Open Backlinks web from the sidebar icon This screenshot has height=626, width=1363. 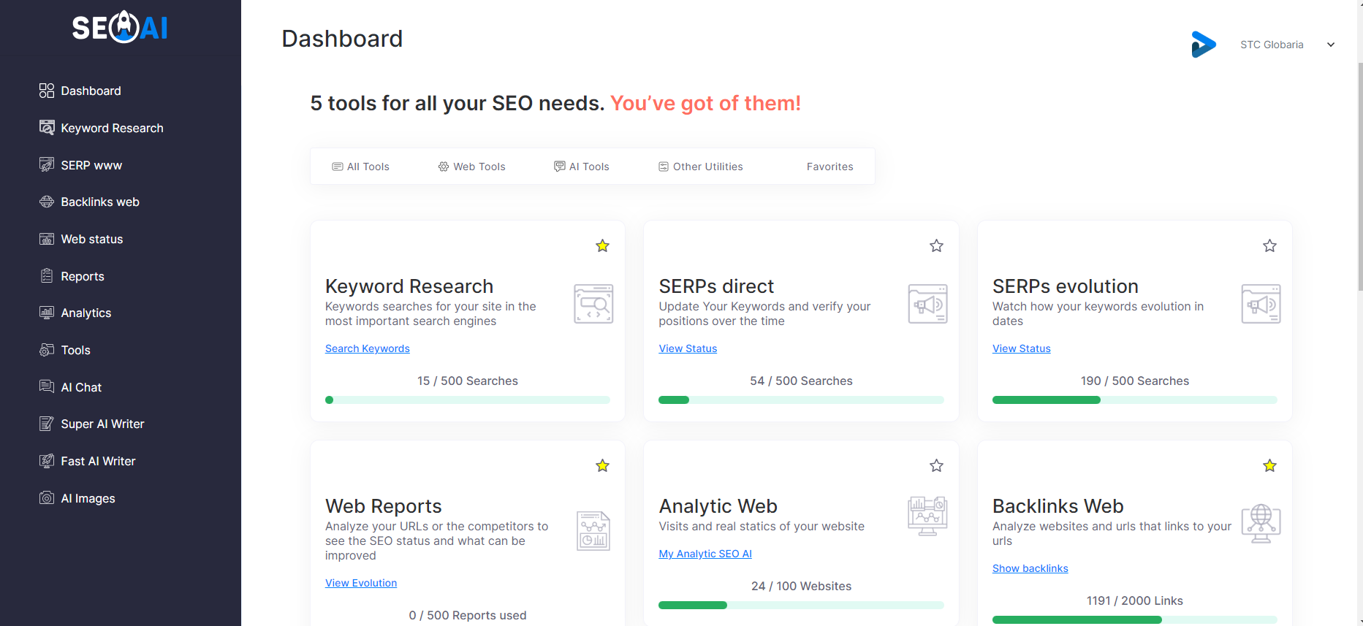(47, 202)
